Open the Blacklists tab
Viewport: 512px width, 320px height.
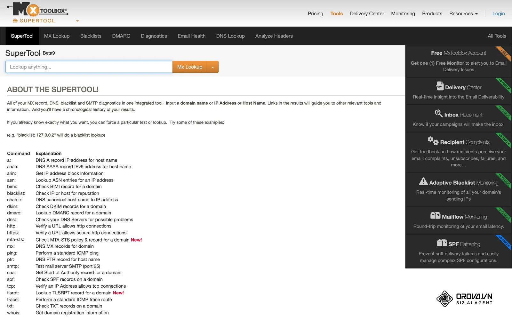click(91, 36)
